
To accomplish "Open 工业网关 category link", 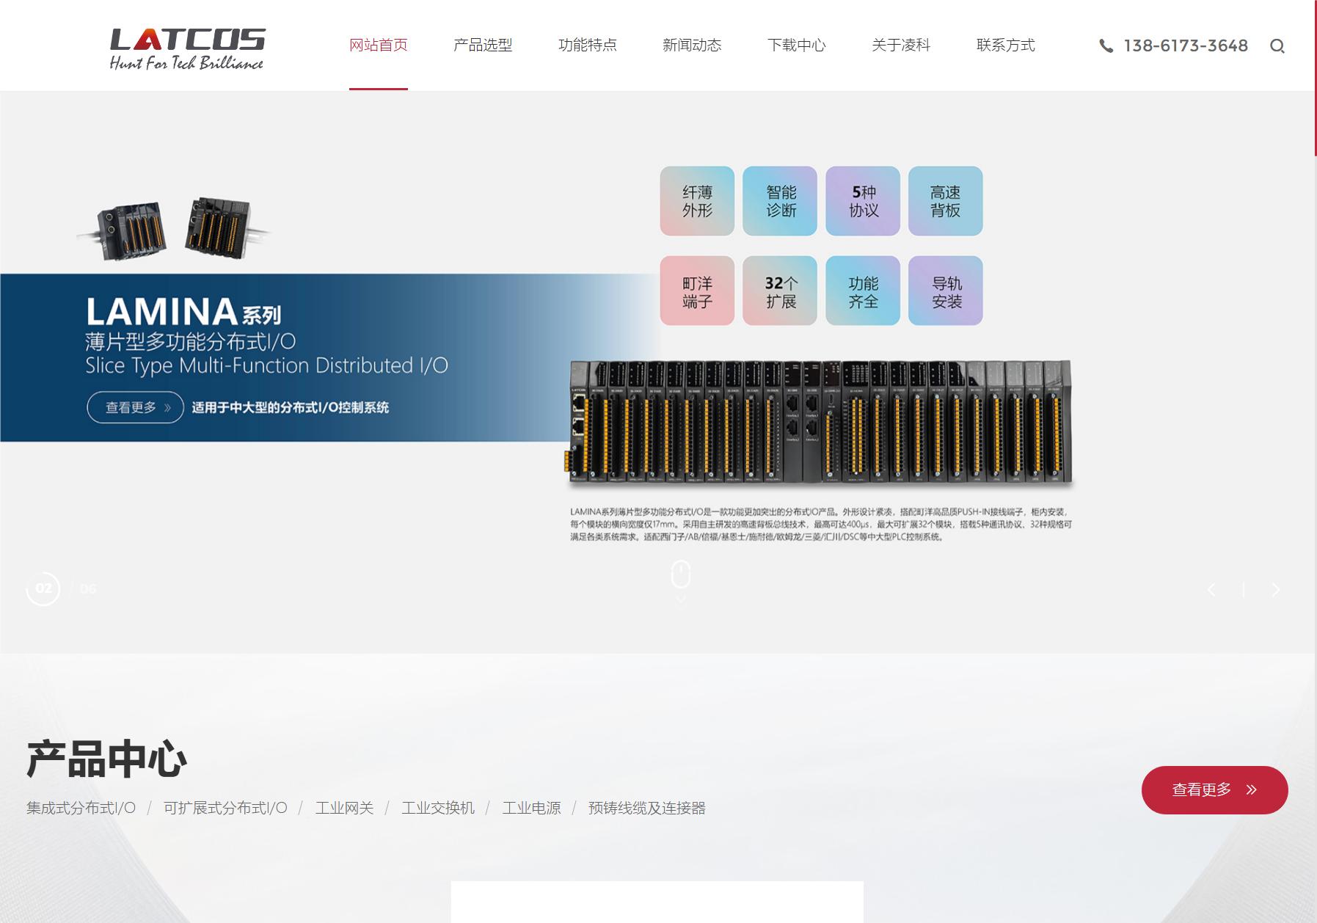I will pyautogui.click(x=345, y=809).
